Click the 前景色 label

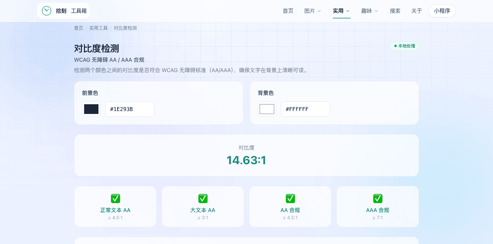(90, 93)
